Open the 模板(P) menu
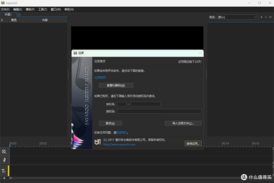 30,9
